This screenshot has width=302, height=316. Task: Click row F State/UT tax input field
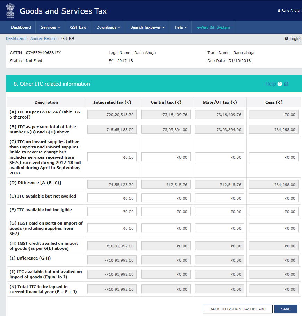click(220, 212)
